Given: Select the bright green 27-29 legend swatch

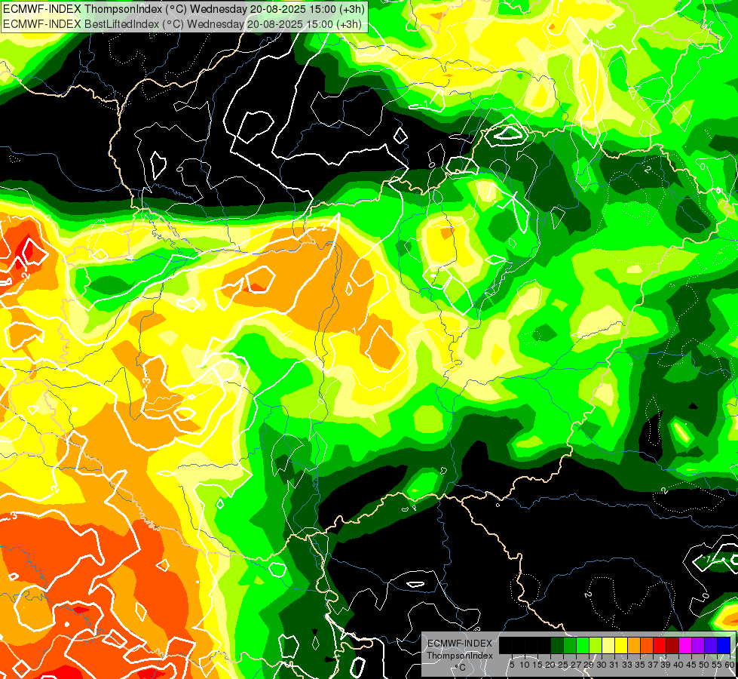Looking at the screenshot, I should (x=583, y=645).
